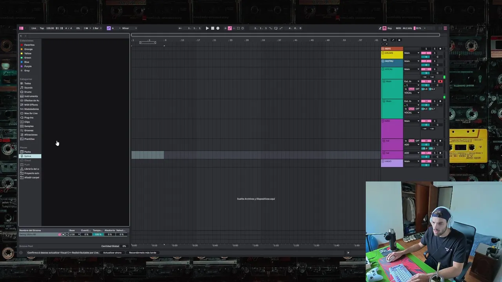Toggle track activator 2 on DRUMS
The image size is (502, 282).
click(426, 53)
